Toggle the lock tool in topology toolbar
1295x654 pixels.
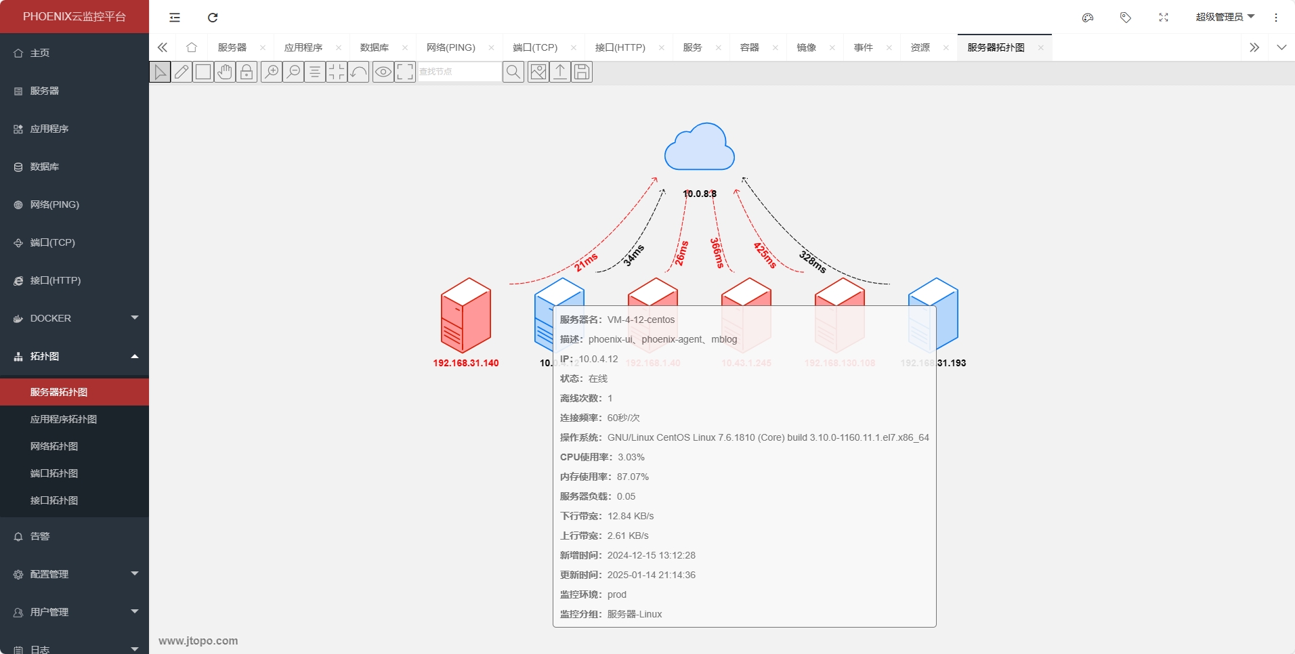247,72
